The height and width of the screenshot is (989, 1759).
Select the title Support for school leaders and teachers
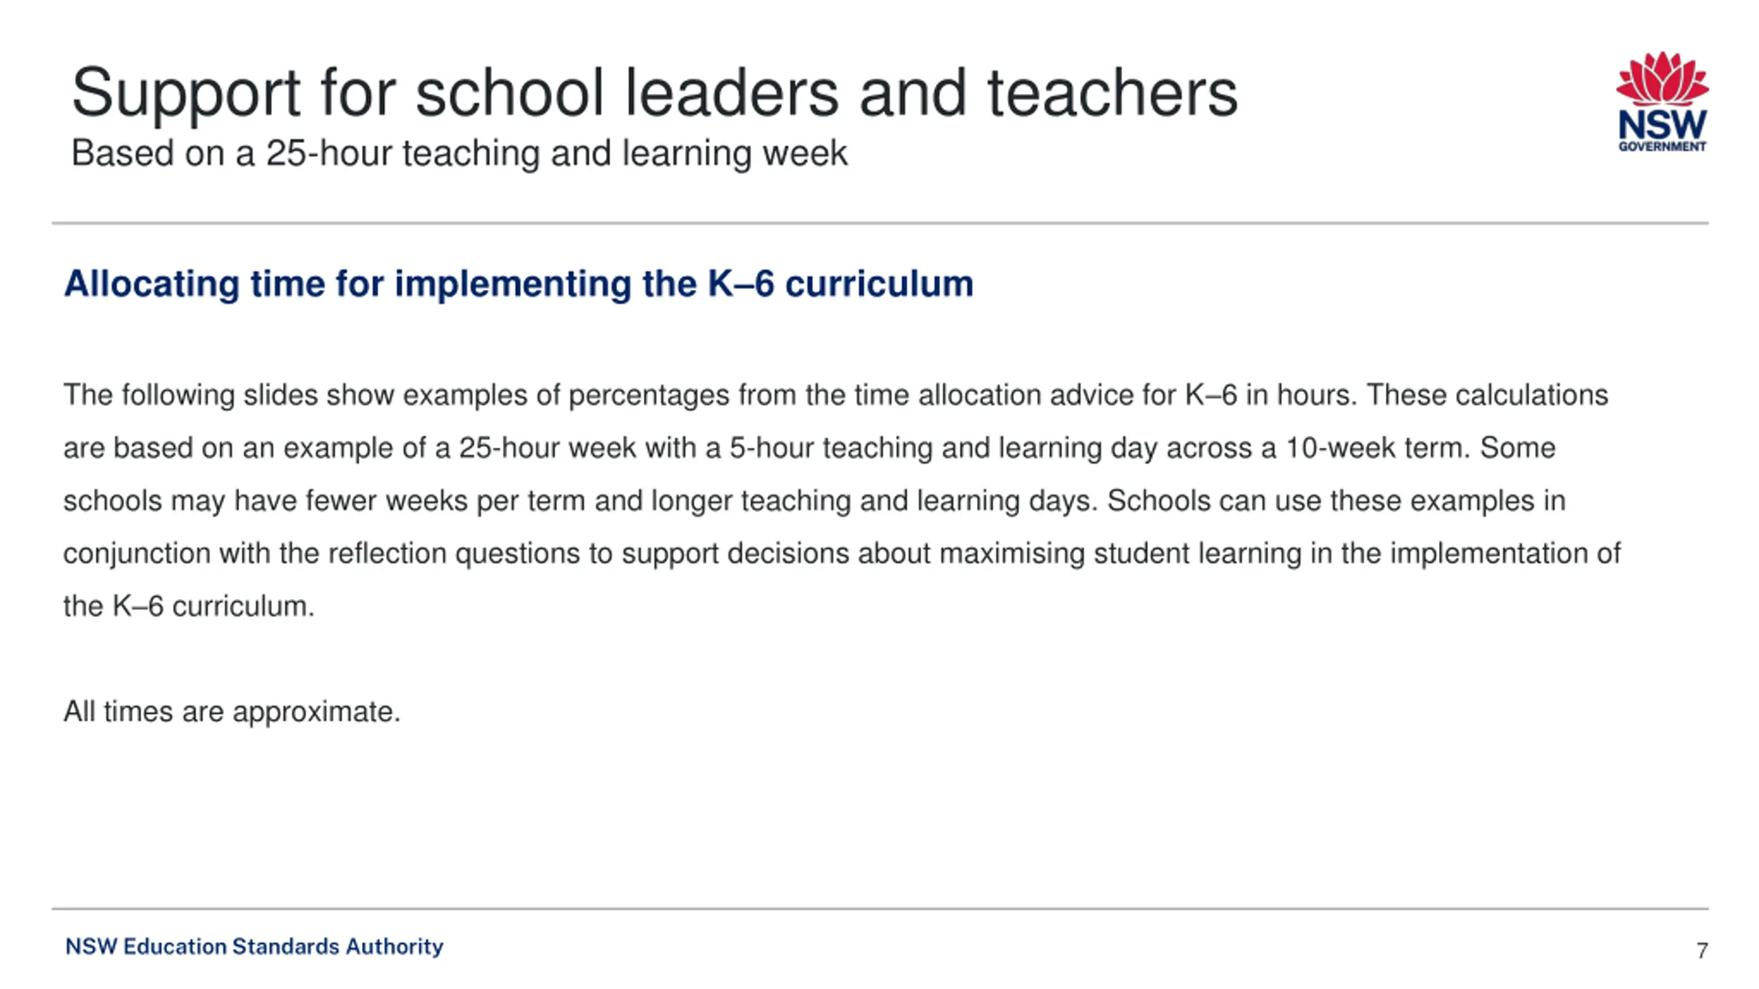654,92
